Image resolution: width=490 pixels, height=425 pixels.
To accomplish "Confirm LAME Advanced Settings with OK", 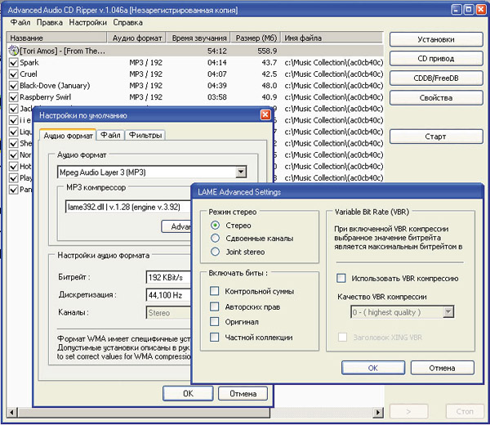I will [373, 368].
